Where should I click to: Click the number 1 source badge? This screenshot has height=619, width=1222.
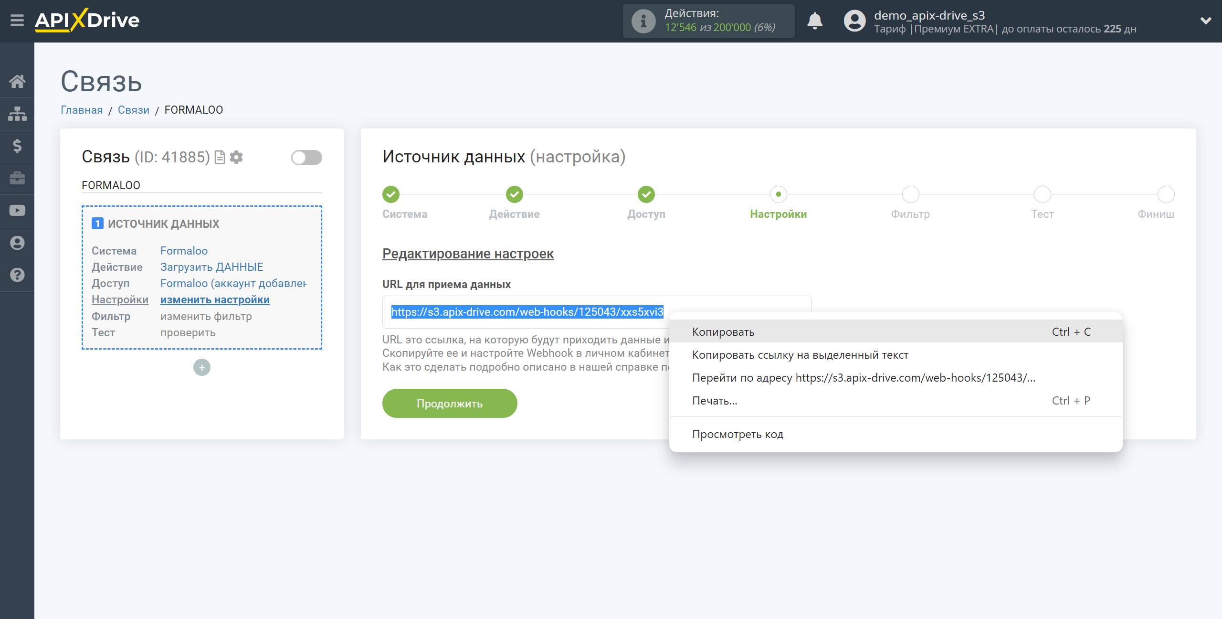[97, 224]
